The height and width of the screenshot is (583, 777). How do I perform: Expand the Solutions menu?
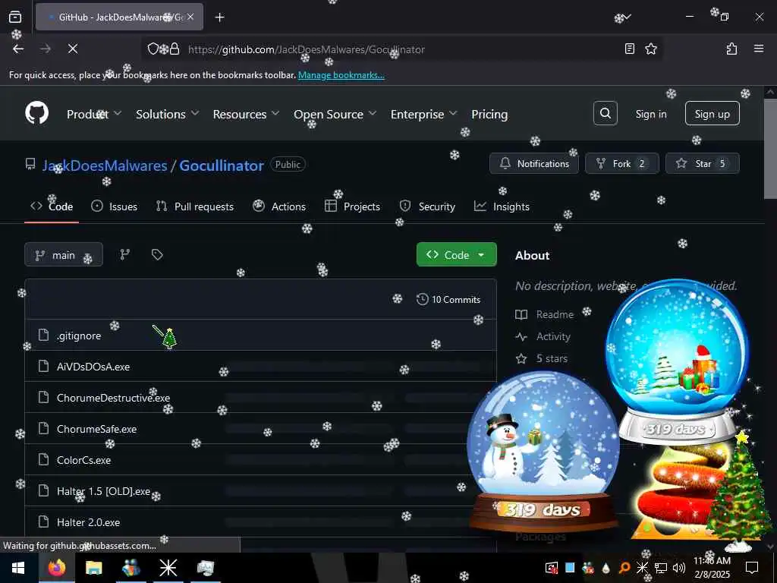pos(168,114)
